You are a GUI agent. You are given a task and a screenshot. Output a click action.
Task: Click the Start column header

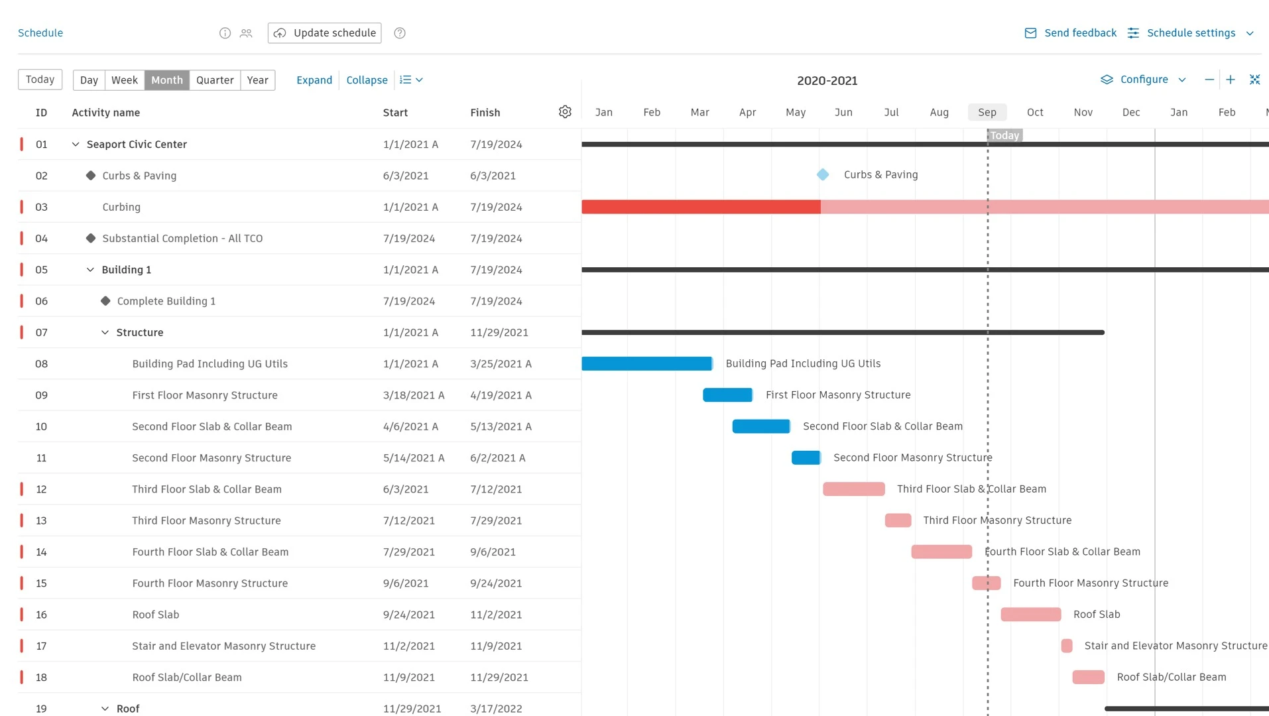pyautogui.click(x=395, y=113)
